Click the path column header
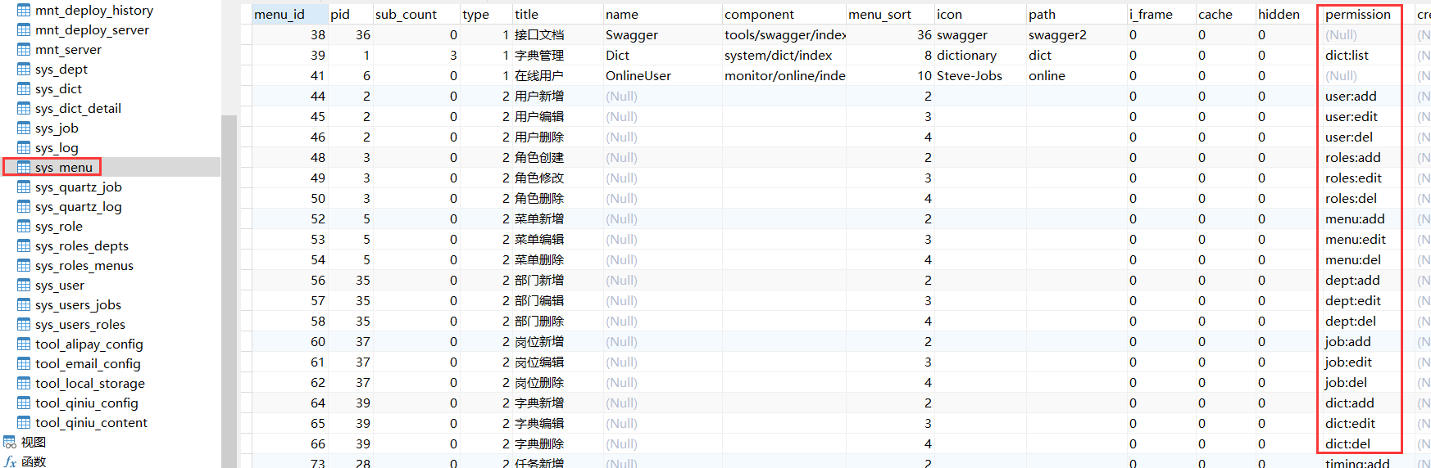This screenshot has width=1431, height=468. coord(1076,15)
